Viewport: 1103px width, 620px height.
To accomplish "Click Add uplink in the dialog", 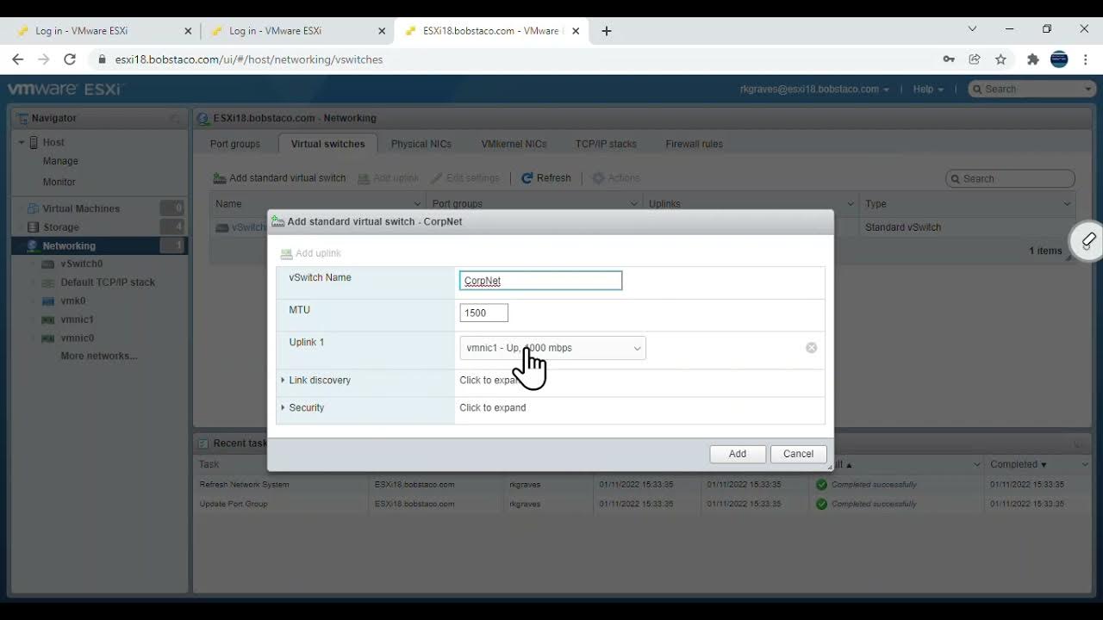I will point(311,253).
